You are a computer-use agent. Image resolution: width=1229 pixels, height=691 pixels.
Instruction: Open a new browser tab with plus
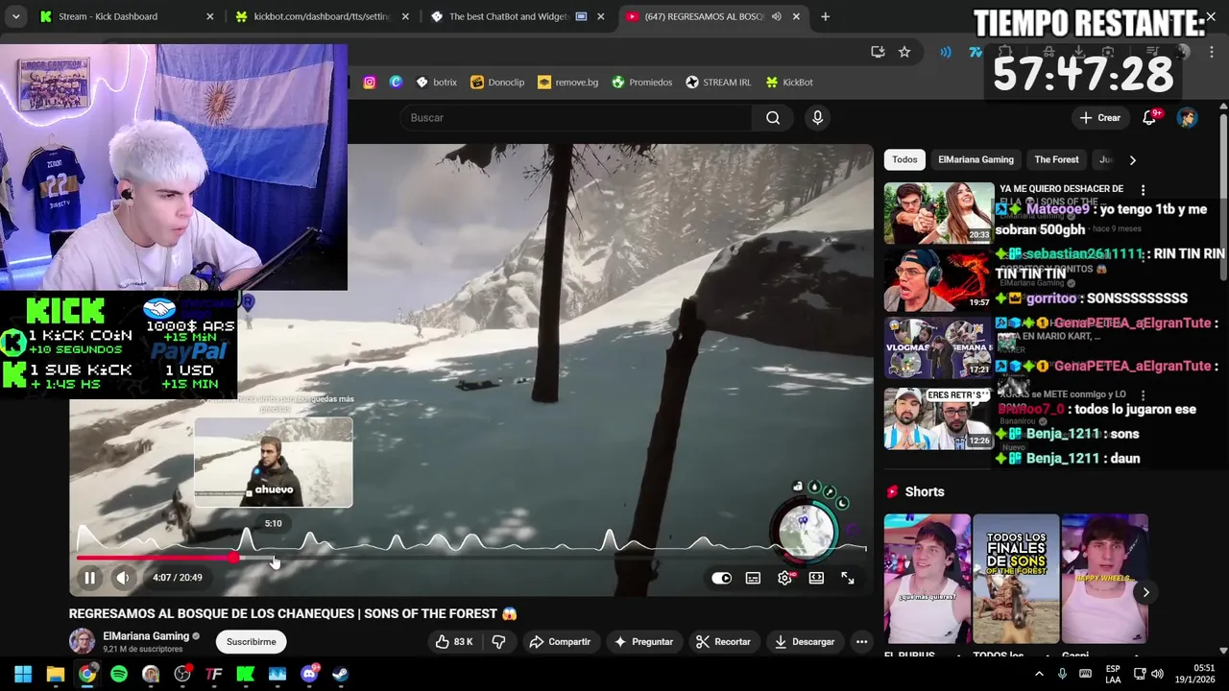click(x=825, y=16)
